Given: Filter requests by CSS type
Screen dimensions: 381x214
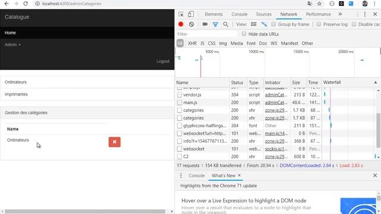Looking at the screenshot, I should 211,43.
